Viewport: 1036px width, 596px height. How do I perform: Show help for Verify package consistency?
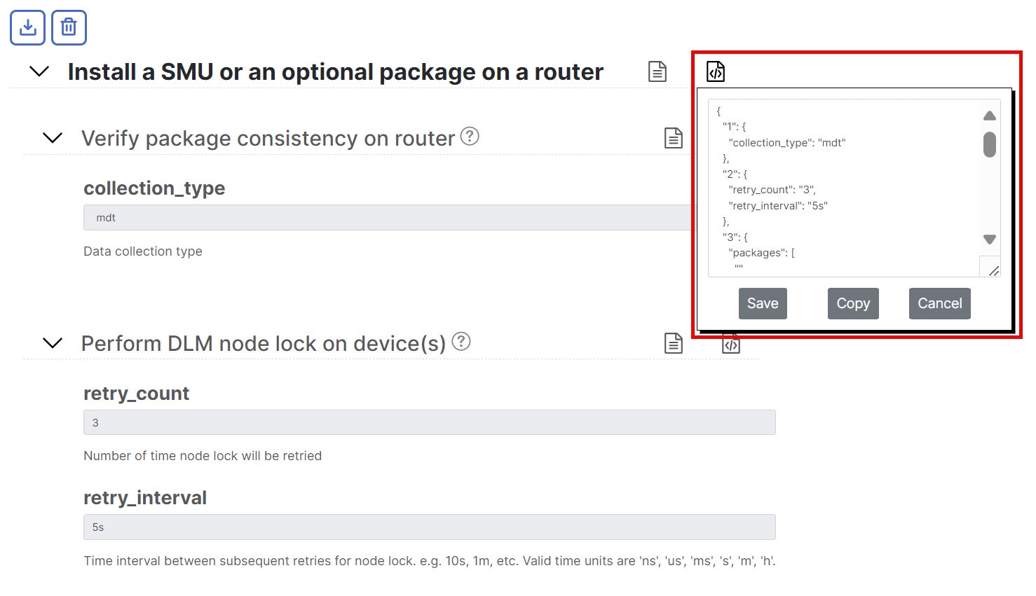click(x=470, y=136)
